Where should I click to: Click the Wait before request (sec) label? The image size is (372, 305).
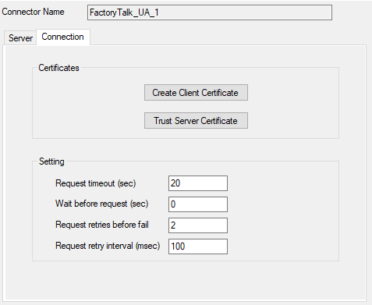[x=101, y=204]
